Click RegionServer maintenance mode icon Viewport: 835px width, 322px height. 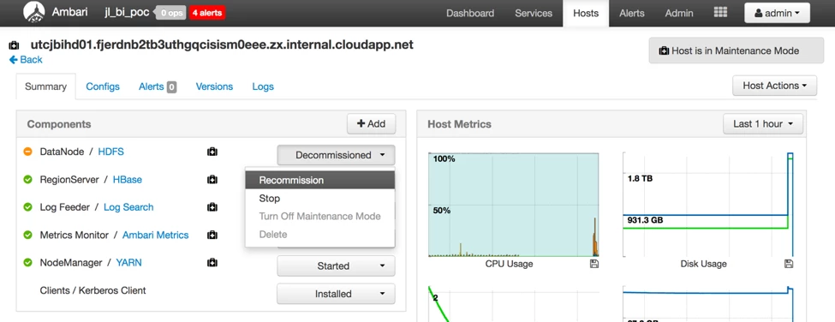click(212, 180)
